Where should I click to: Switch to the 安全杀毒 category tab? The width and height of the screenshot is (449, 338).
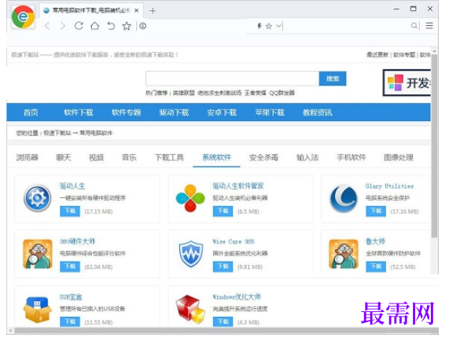(x=263, y=157)
